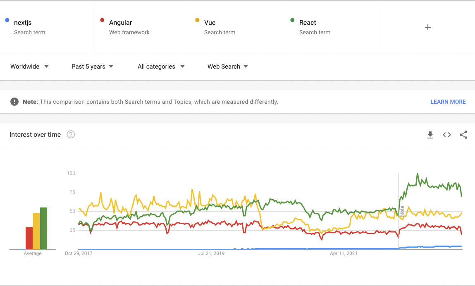
Task: Click the 100 y-axis value
Action: coord(71,173)
